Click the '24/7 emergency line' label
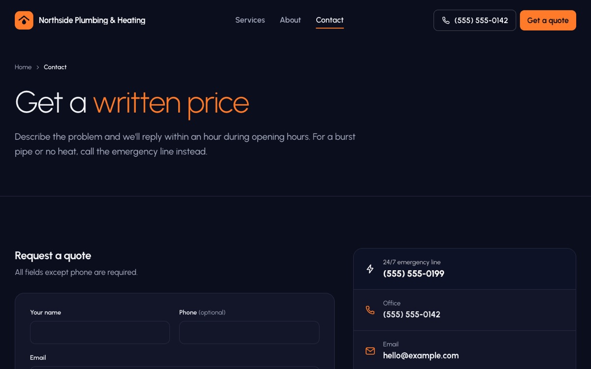Image resolution: width=591 pixels, height=369 pixels. coord(412,262)
